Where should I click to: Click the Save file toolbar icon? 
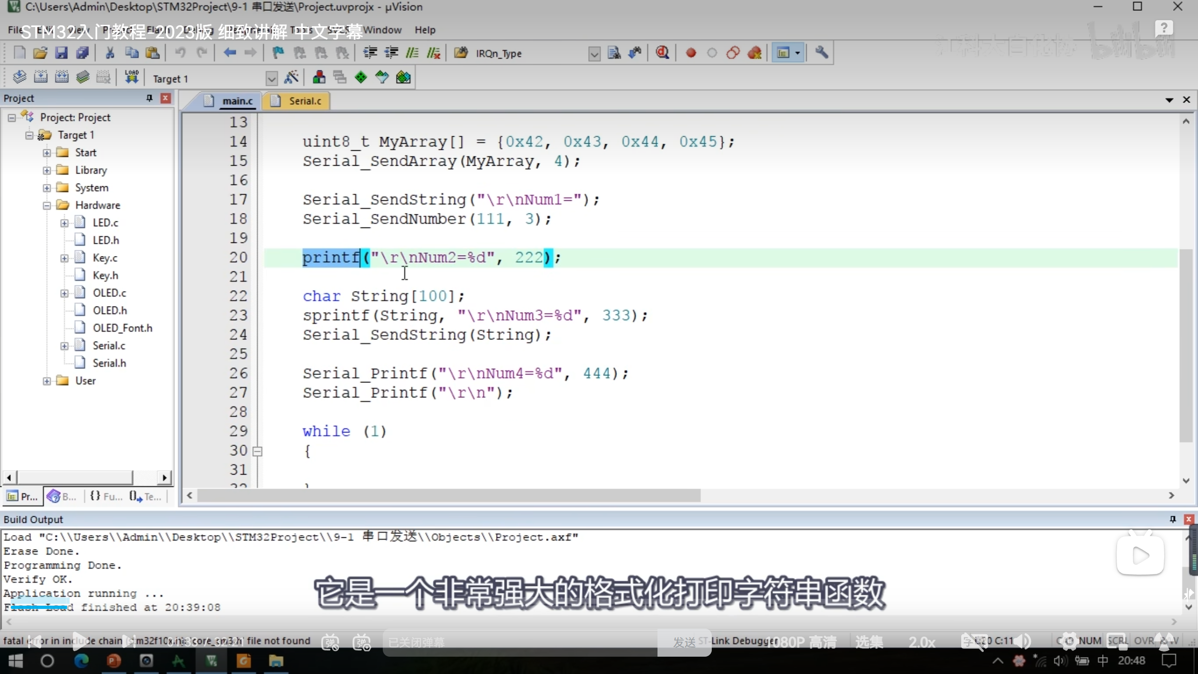coord(61,53)
